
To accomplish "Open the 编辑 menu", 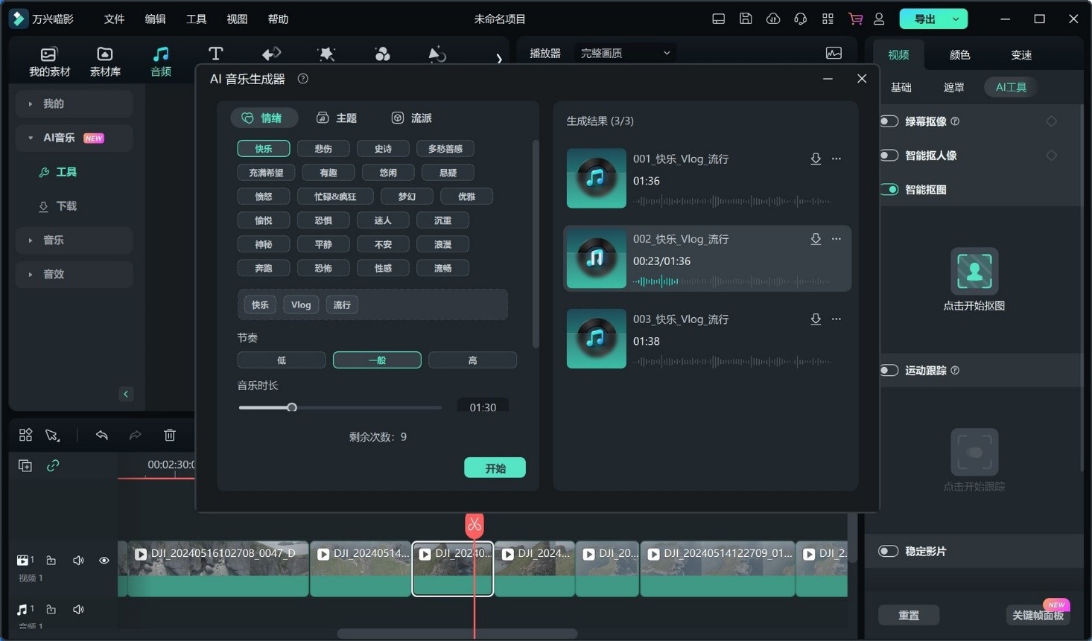I will pyautogui.click(x=155, y=19).
